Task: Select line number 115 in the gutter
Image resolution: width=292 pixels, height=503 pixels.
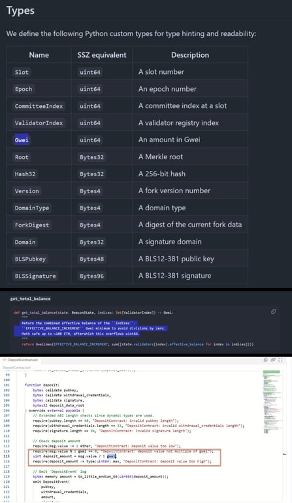Action: coord(7,456)
